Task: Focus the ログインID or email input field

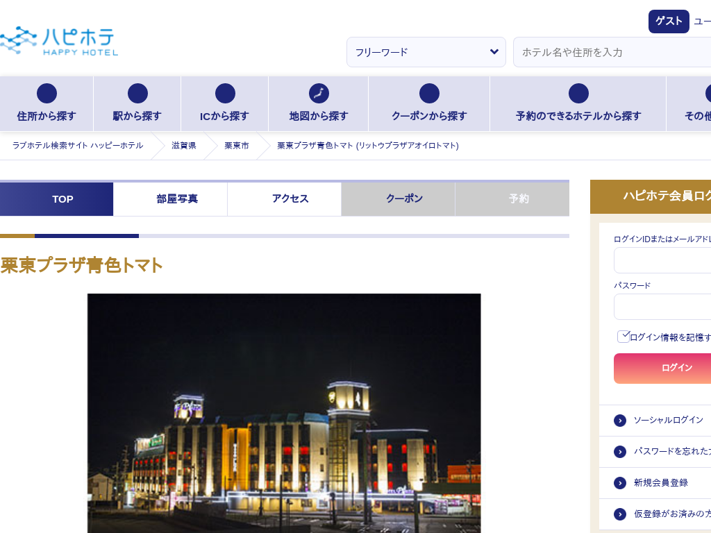Action: click(662, 261)
